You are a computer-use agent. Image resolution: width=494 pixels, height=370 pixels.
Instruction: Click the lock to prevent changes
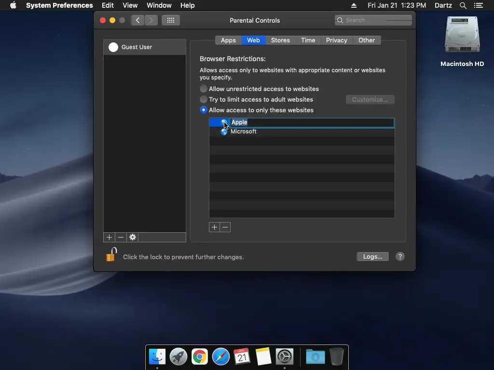point(111,254)
